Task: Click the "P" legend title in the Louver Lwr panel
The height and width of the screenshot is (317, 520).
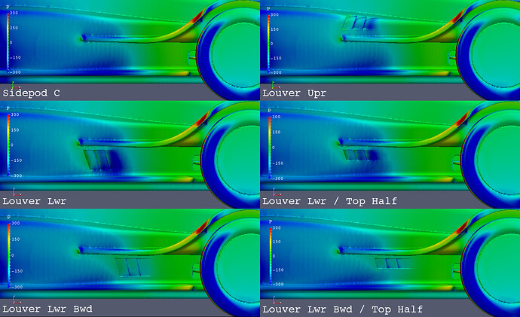Action: click(x=8, y=108)
